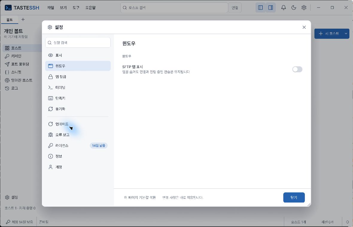Open 키체인 in the vault sidebar
This screenshot has height=227, width=353.
tap(22, 56)
